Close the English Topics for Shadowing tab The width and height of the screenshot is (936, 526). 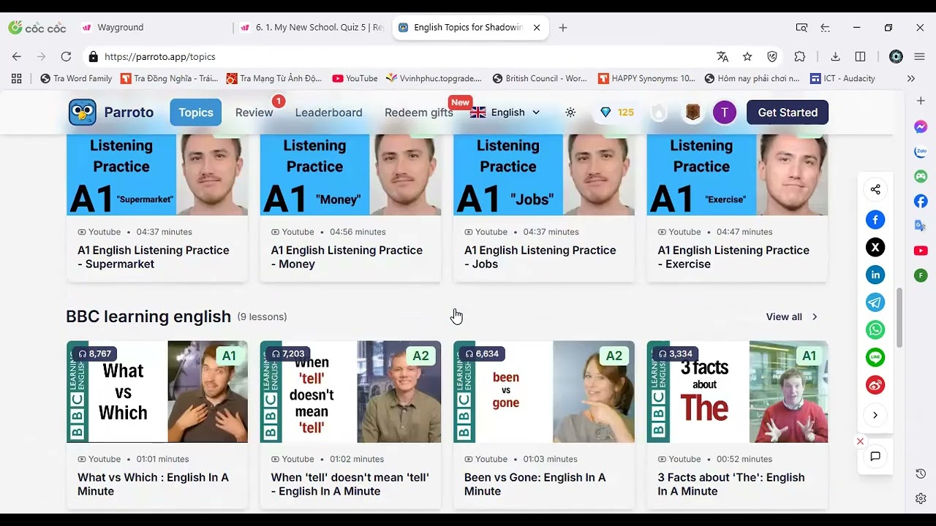537,28
